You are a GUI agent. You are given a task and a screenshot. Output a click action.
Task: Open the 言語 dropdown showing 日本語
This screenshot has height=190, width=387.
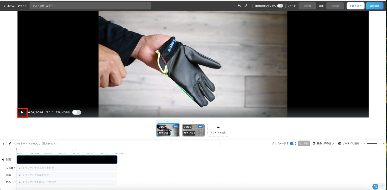[335, 6]
